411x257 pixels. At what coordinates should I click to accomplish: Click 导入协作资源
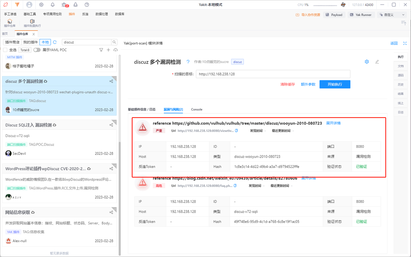coord(308,15)
